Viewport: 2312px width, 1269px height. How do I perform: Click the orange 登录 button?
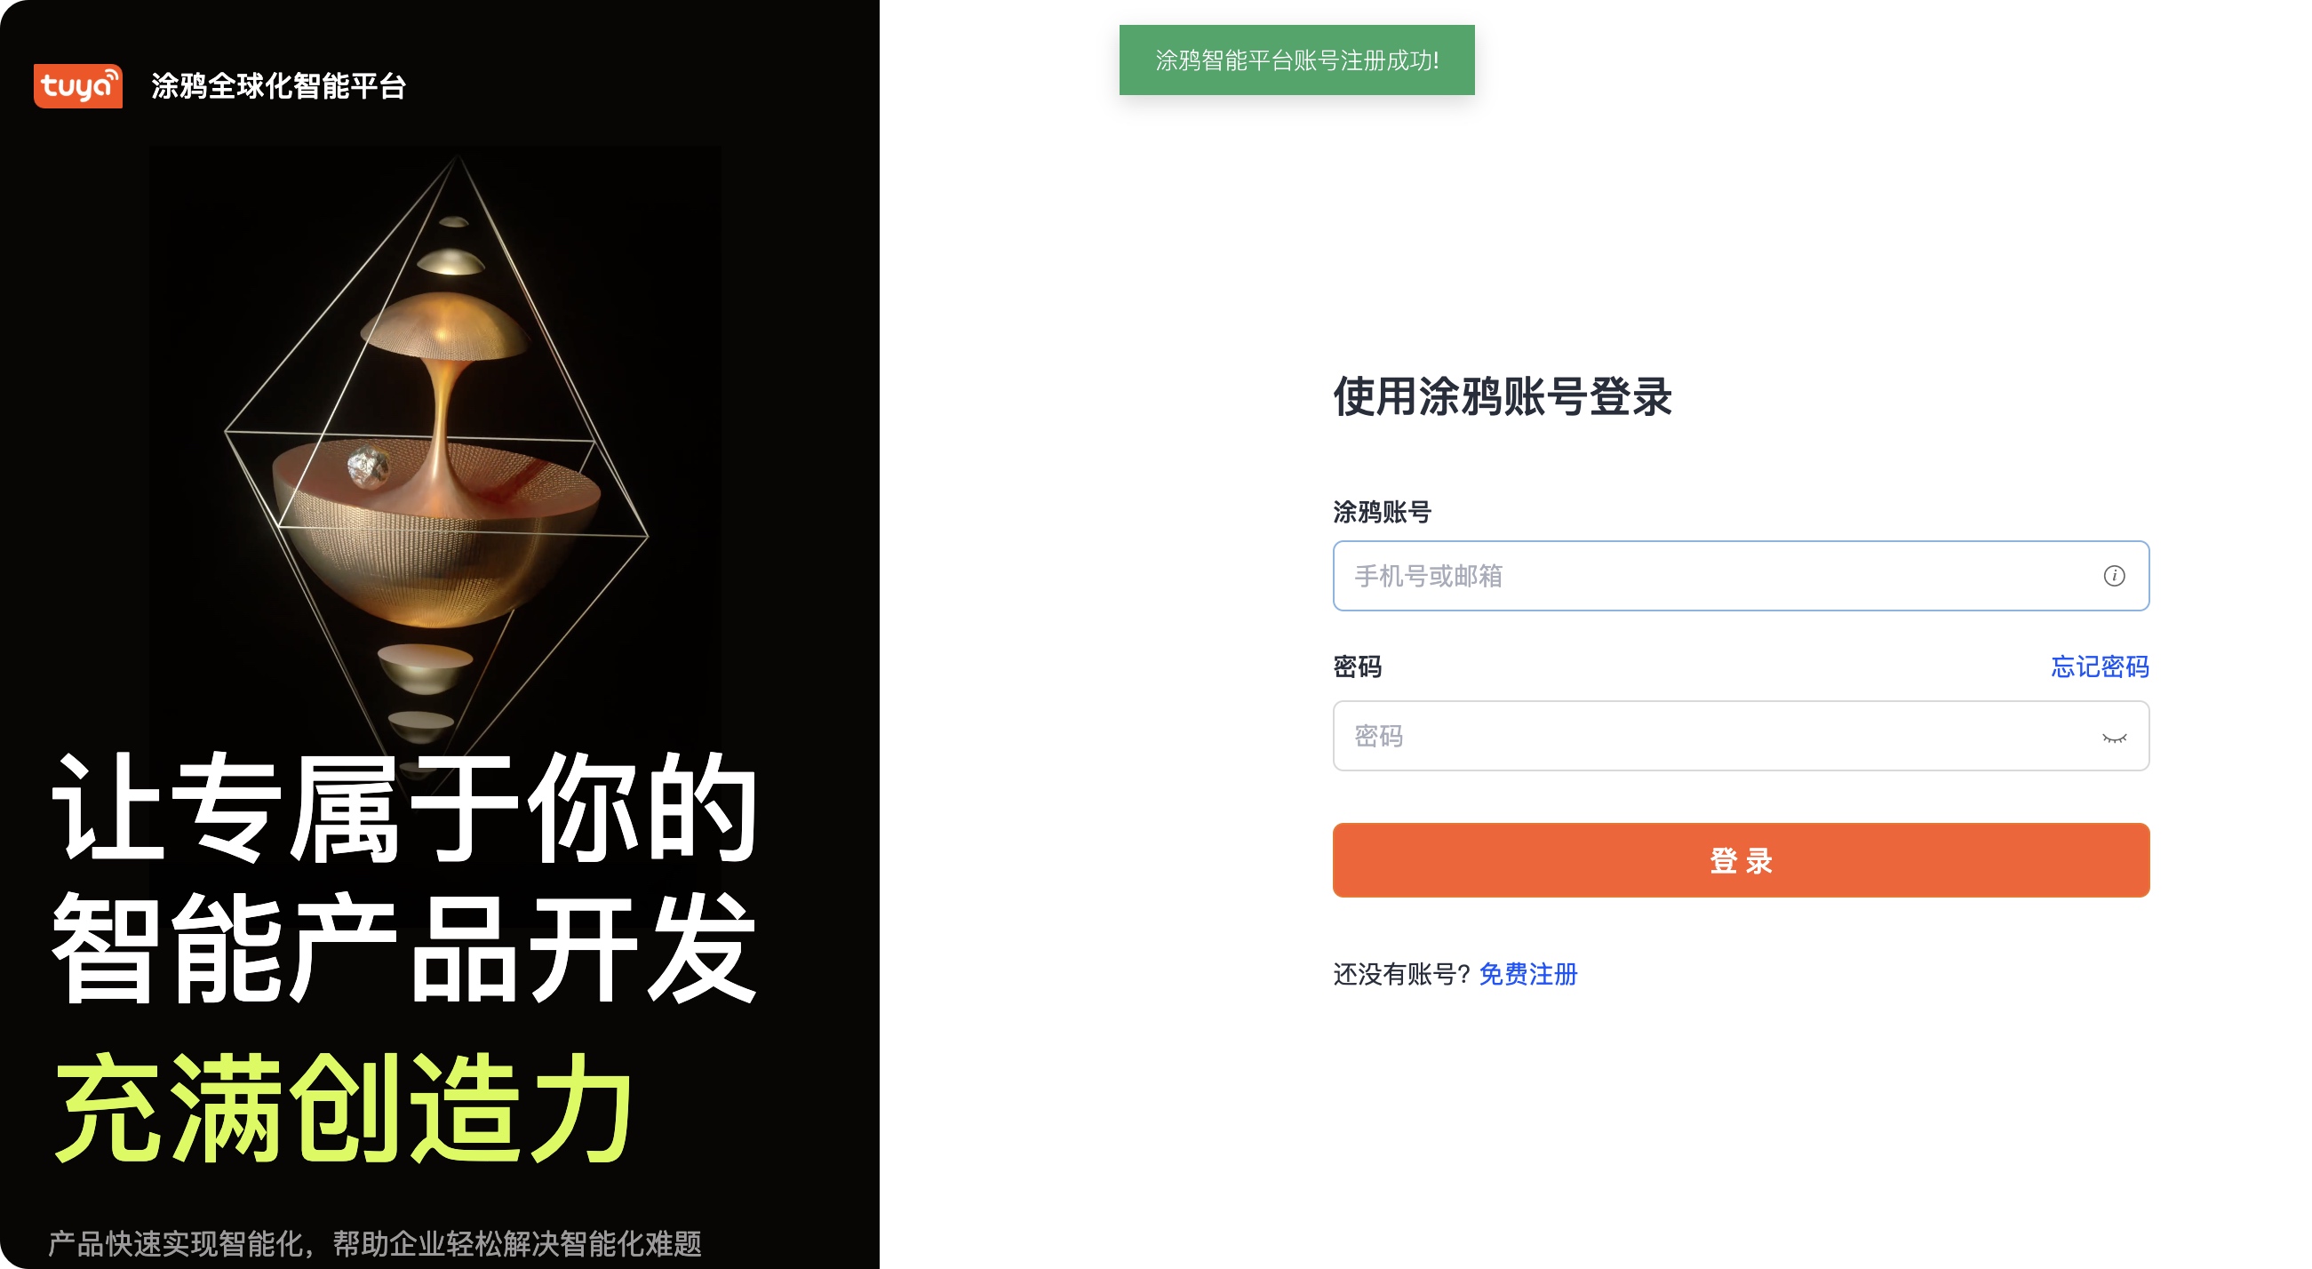(x=1741, y=859)
